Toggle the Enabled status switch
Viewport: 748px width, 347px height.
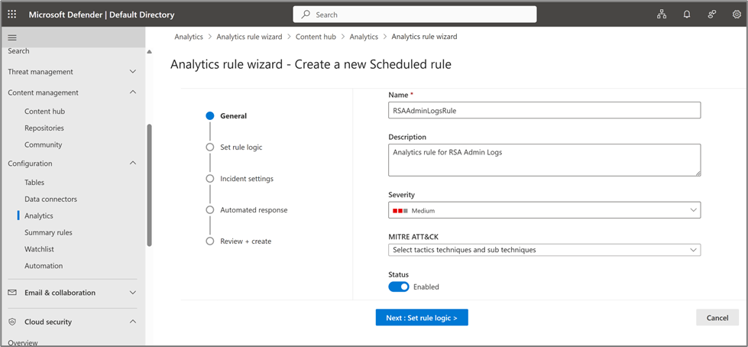pos(399,287)
